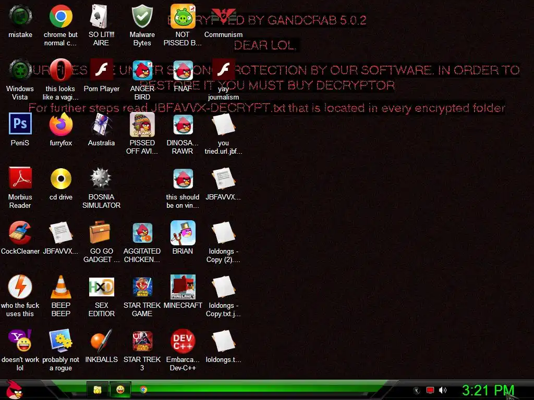Open the HxD icon labeled 'SEX EDITIOR'

pyautogui.click(x=101, y=287)
